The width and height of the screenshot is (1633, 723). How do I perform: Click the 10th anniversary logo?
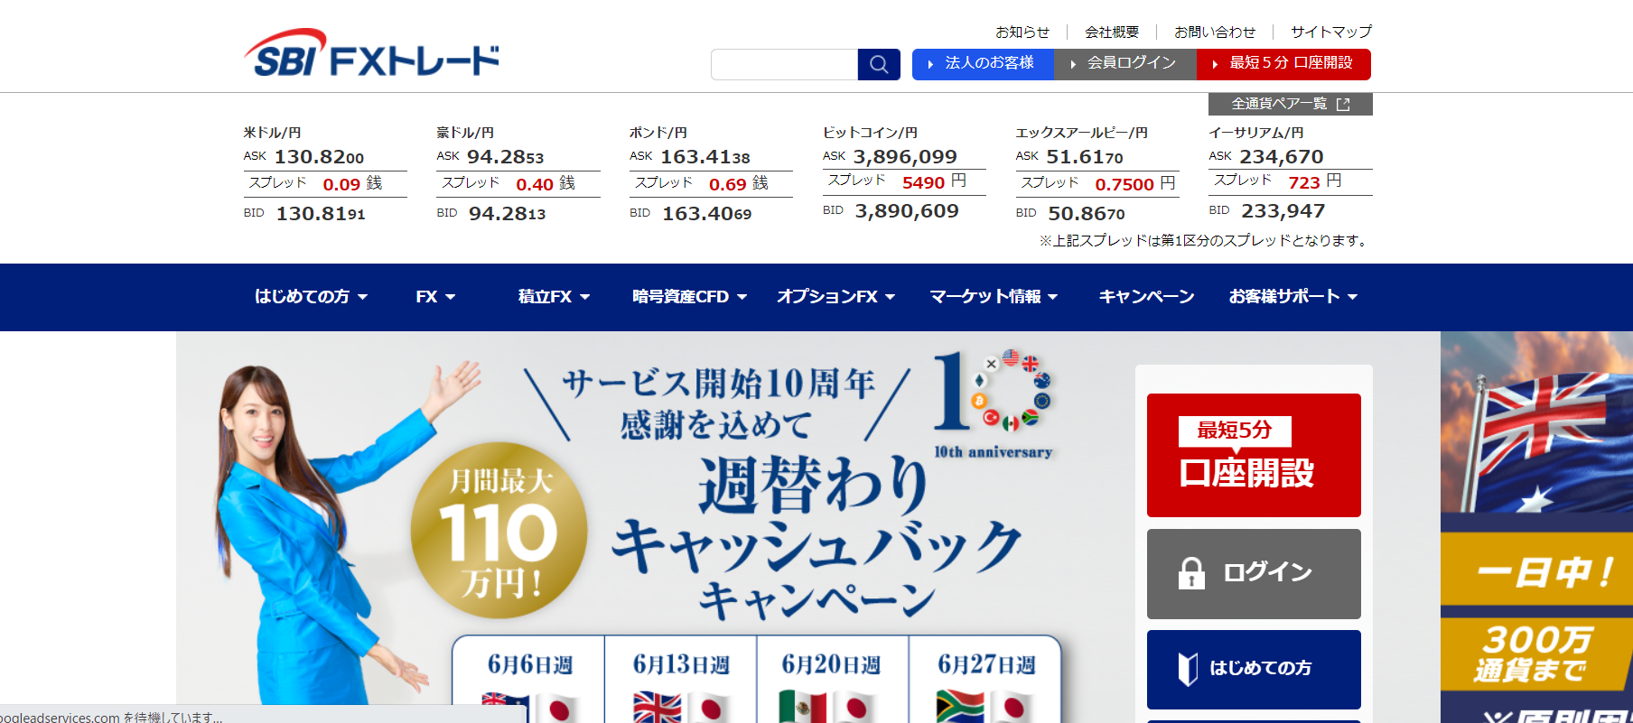pyautogui.click(x=993, y=405)
